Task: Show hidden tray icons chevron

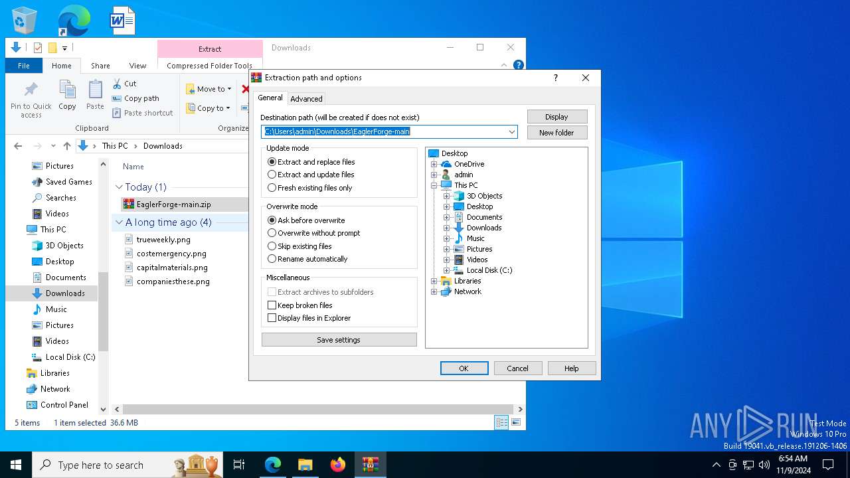Action: coord(716,465)
